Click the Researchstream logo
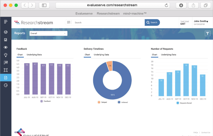This screenshot has width=213, height=136. (x=33, y=23)
